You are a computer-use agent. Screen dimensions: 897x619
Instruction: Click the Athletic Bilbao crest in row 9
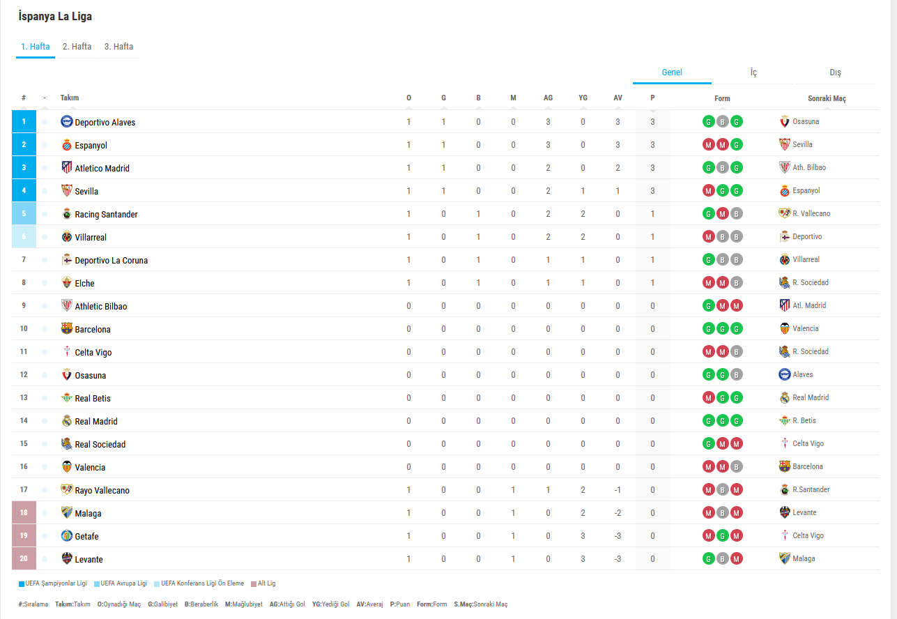coord(67,305)
